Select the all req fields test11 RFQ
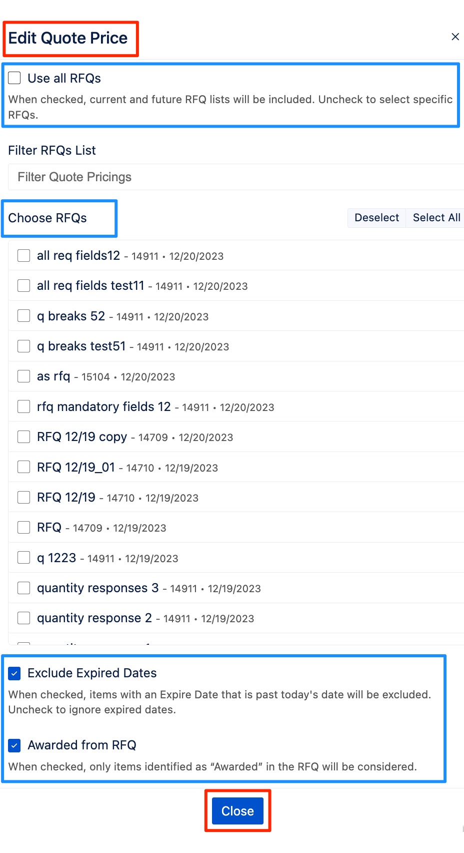Viewport: 464px width, 853px height. (x=23, y=286)
